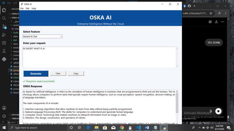Image resolution: width=234 pixels, height=131 pixels.
Task: Click the Generate button
Action: pos(36,74)
